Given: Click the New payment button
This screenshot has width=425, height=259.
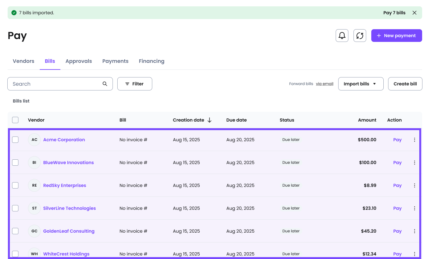Looking at the screenshot, I should click(396, 36).
